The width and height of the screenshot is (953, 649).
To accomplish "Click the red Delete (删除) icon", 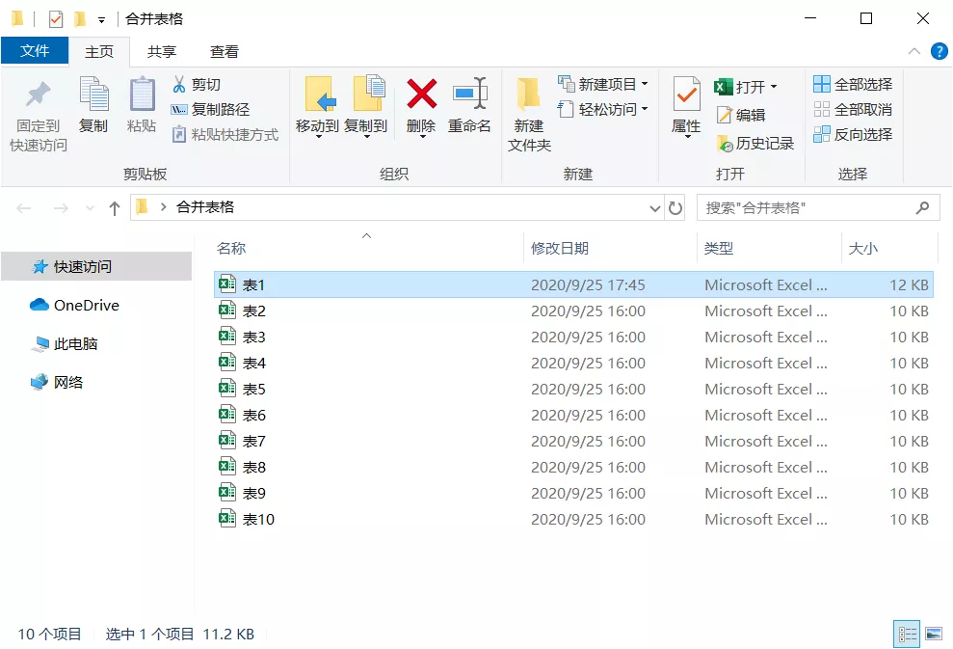I will [x=421, y=95].
